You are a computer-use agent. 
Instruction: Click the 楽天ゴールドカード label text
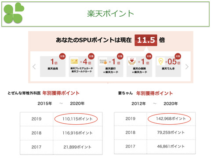pyautogui.click(x=82, y=72)
